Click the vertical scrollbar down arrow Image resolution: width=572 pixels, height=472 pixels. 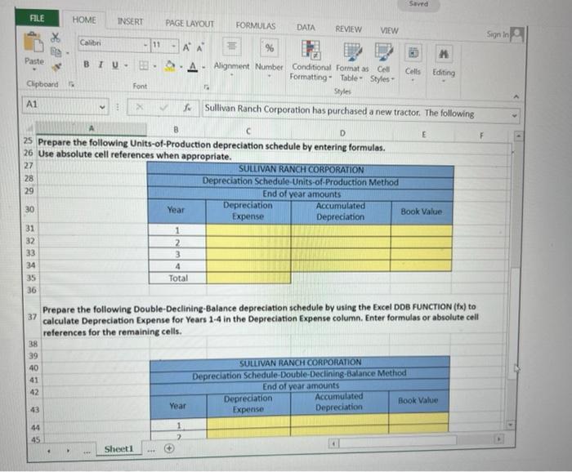pyautogui.click(x=511, y=425)
